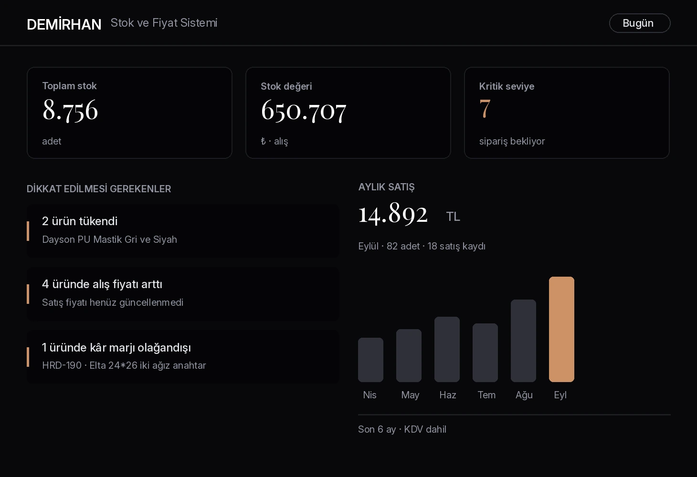Open '1 üründe kâr marjı olağandışı' alert
The height and width of the screenshot is (477, 697).
point(183,357)
